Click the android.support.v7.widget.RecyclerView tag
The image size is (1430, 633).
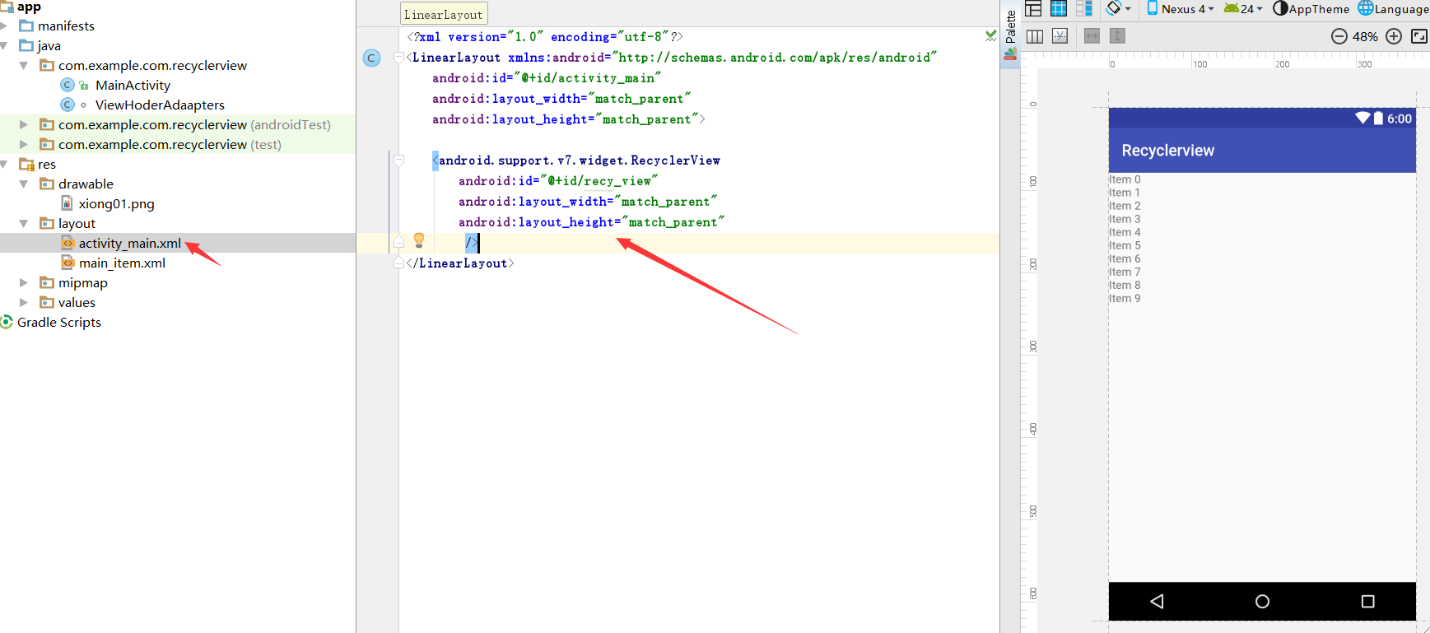tap(576, 161)
